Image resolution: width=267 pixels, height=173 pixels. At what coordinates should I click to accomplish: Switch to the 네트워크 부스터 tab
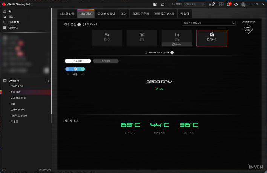[165, 14]
